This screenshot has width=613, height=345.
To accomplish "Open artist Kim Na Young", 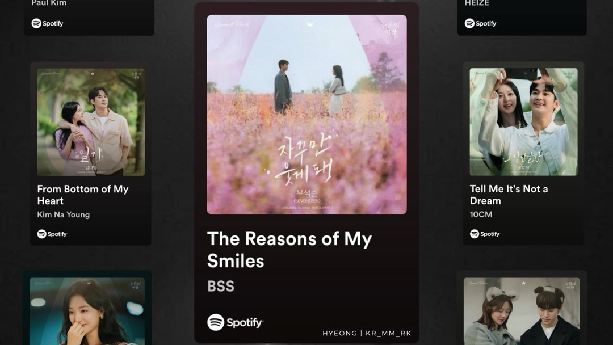I will (x=64, y=214).
